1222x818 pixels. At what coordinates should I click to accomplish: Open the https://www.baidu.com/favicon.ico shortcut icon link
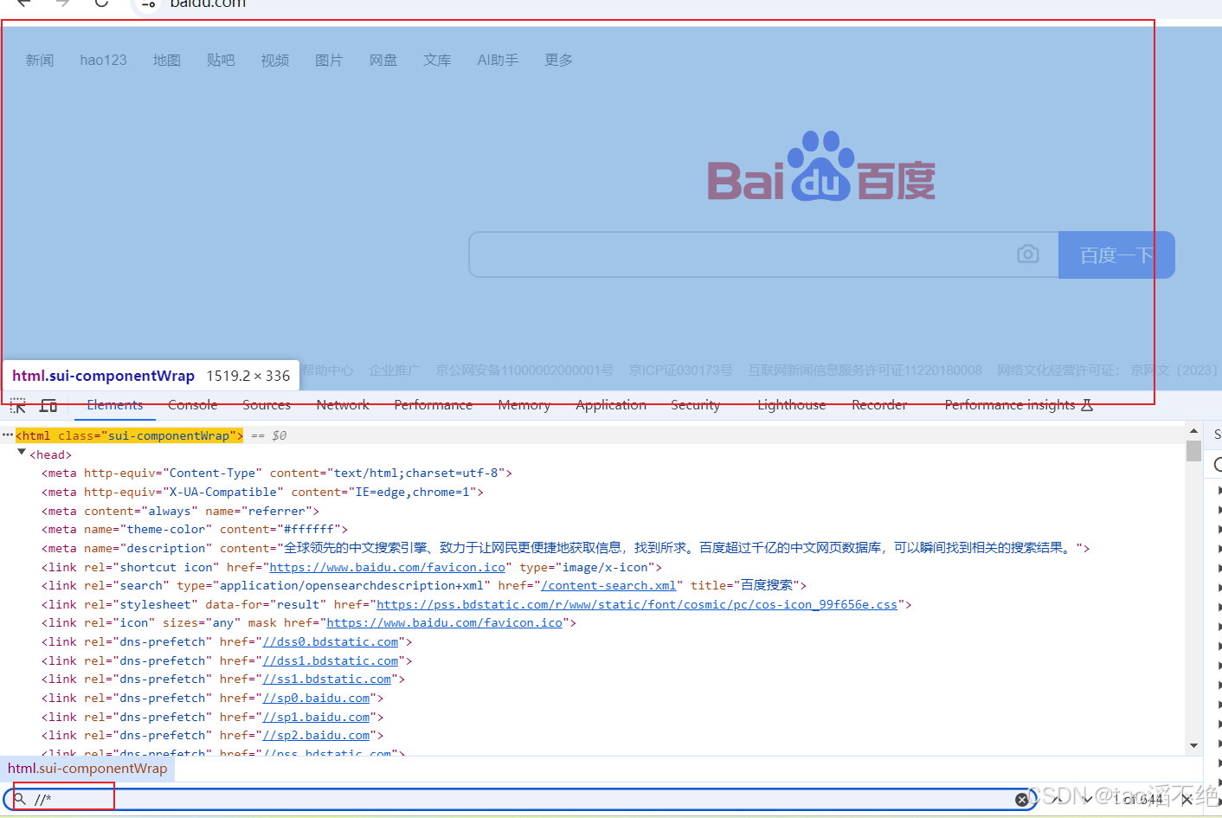point(388,568)
